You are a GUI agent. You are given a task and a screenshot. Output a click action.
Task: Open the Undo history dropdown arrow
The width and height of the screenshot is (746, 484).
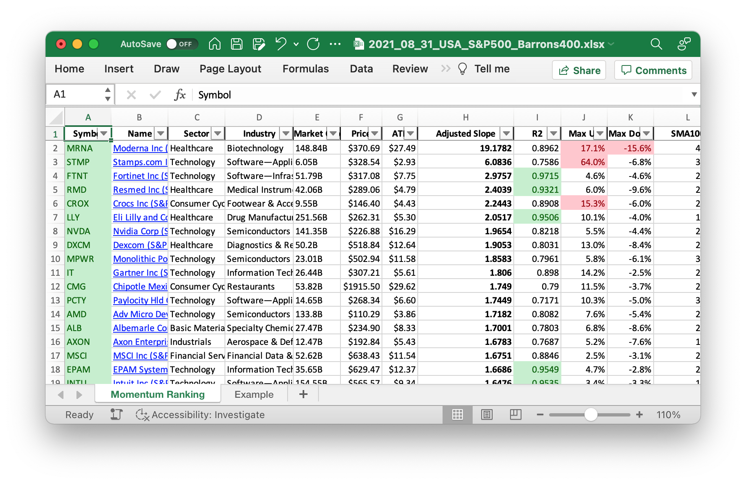296,44
